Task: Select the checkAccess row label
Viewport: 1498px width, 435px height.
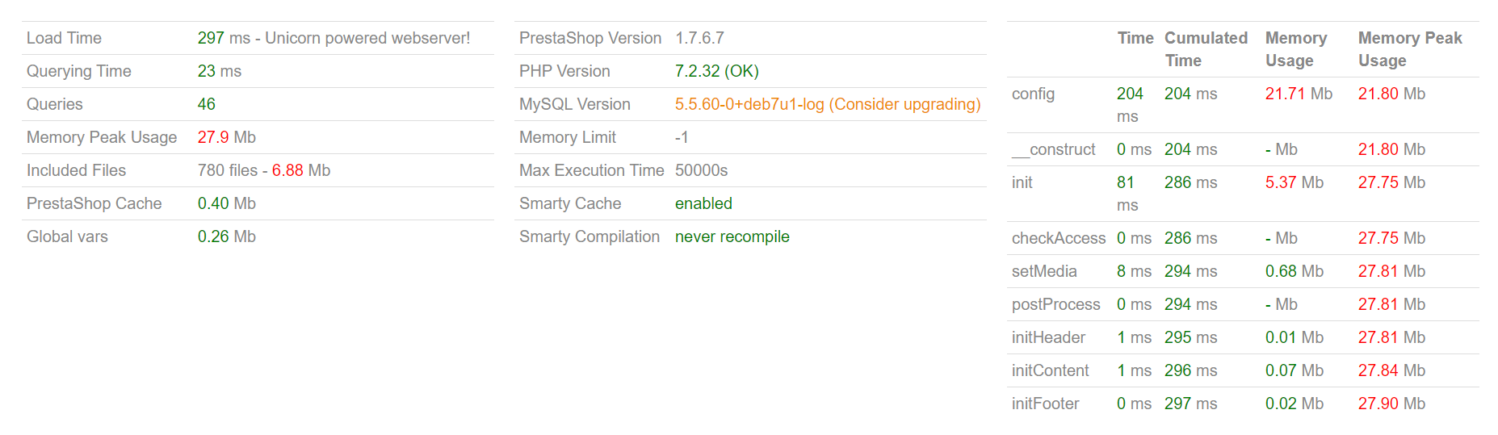Action: [1059, 238]
